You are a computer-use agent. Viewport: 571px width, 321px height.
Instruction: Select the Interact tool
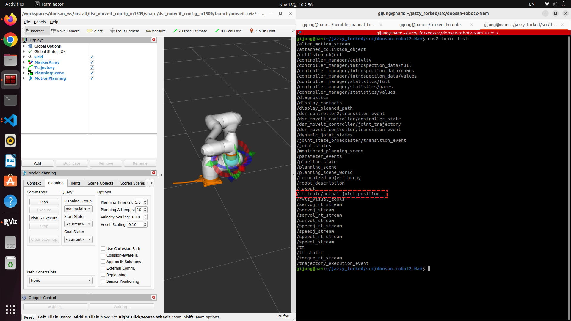(34, 31)
